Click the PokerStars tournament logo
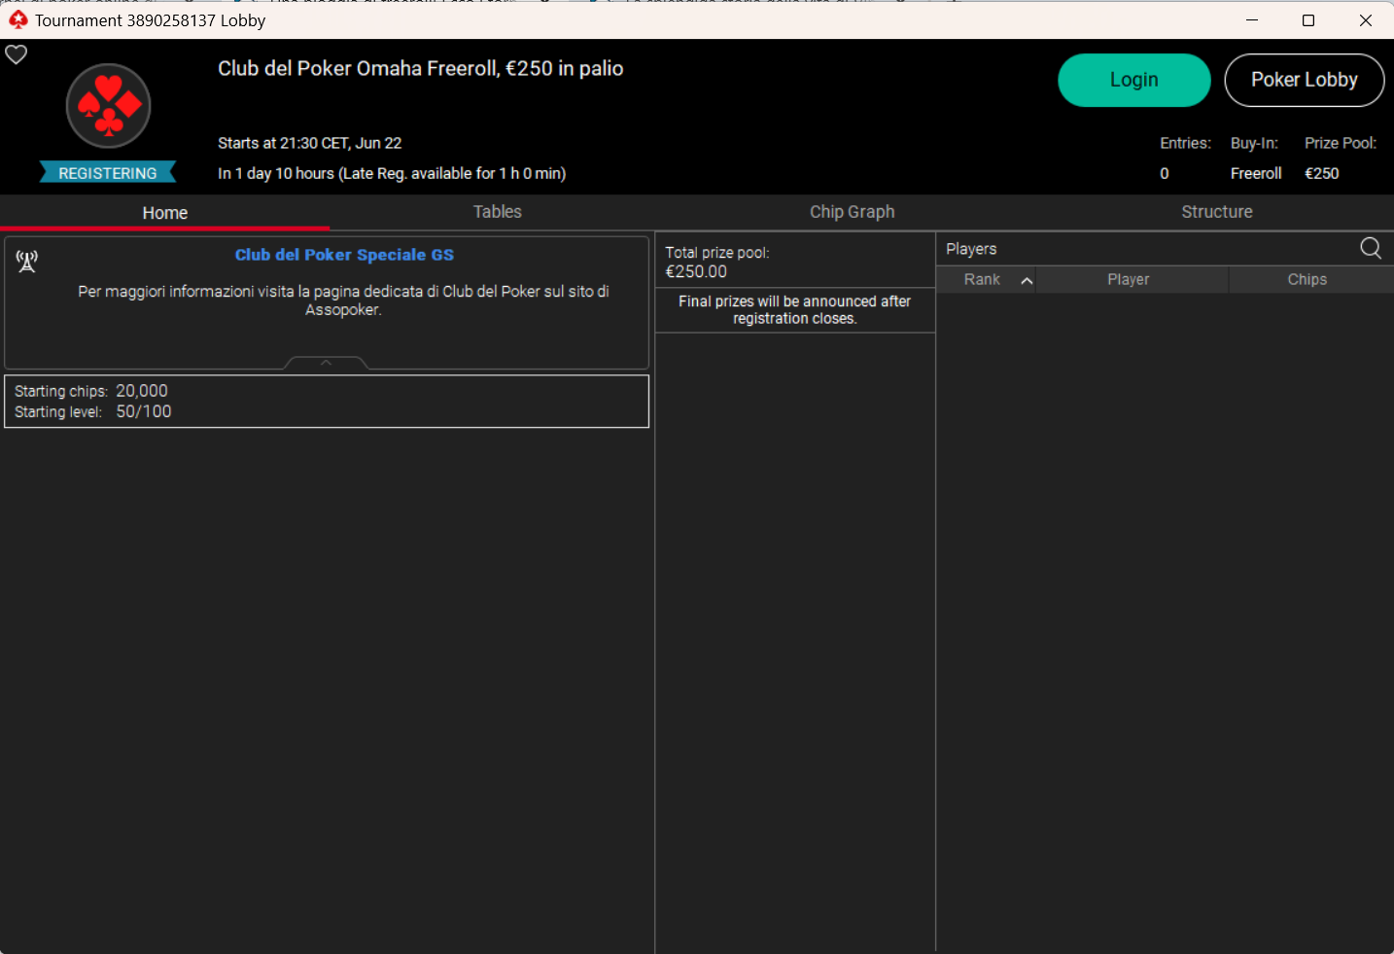 click(x=108, y=106)
